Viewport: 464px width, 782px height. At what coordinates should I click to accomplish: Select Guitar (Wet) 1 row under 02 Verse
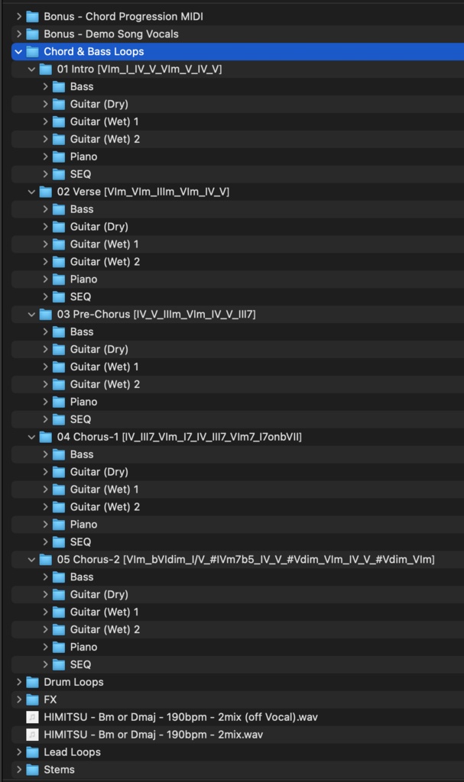point(238,244)
